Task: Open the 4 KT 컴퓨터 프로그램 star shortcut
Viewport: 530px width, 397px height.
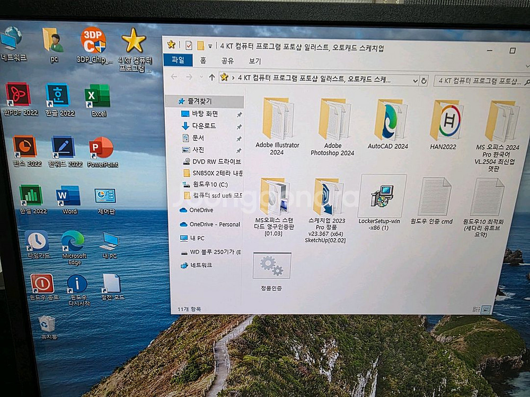Action: (135, 50)
